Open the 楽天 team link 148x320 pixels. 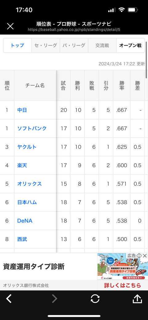pyautogui.click(x=22, y=165)
